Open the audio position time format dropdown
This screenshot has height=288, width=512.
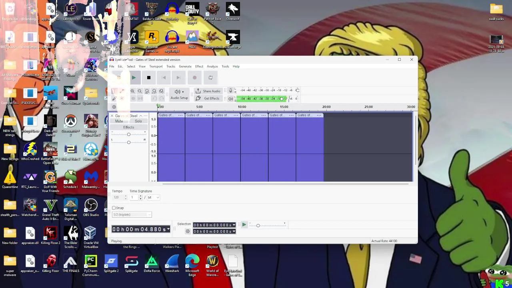point(168,229)
